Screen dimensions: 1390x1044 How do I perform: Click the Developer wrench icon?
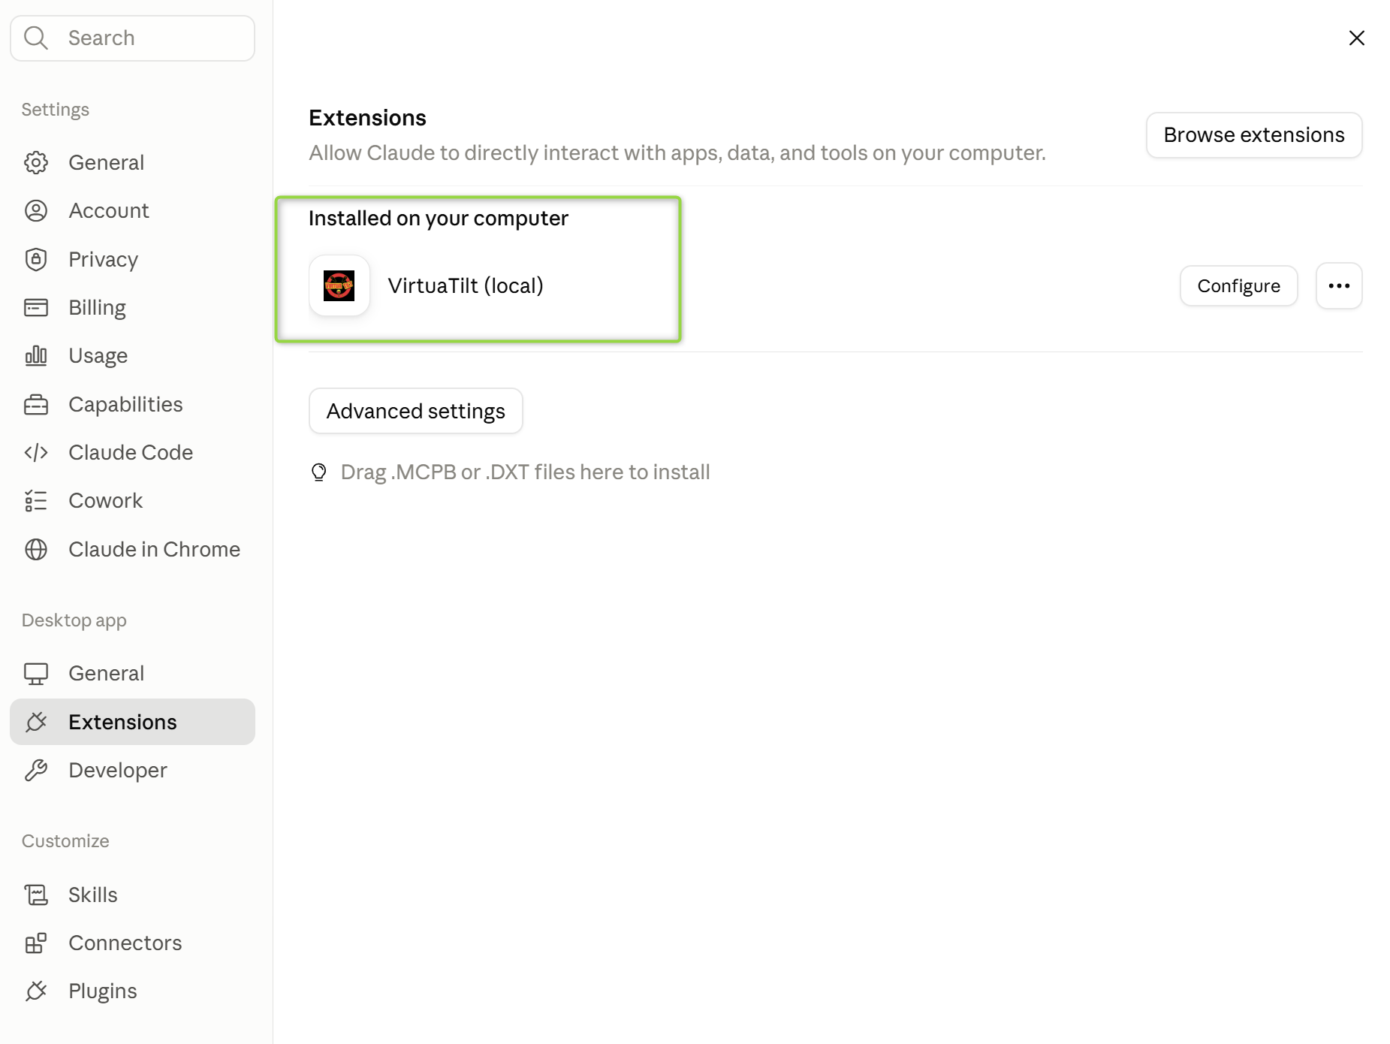click(x=36, y=770)
